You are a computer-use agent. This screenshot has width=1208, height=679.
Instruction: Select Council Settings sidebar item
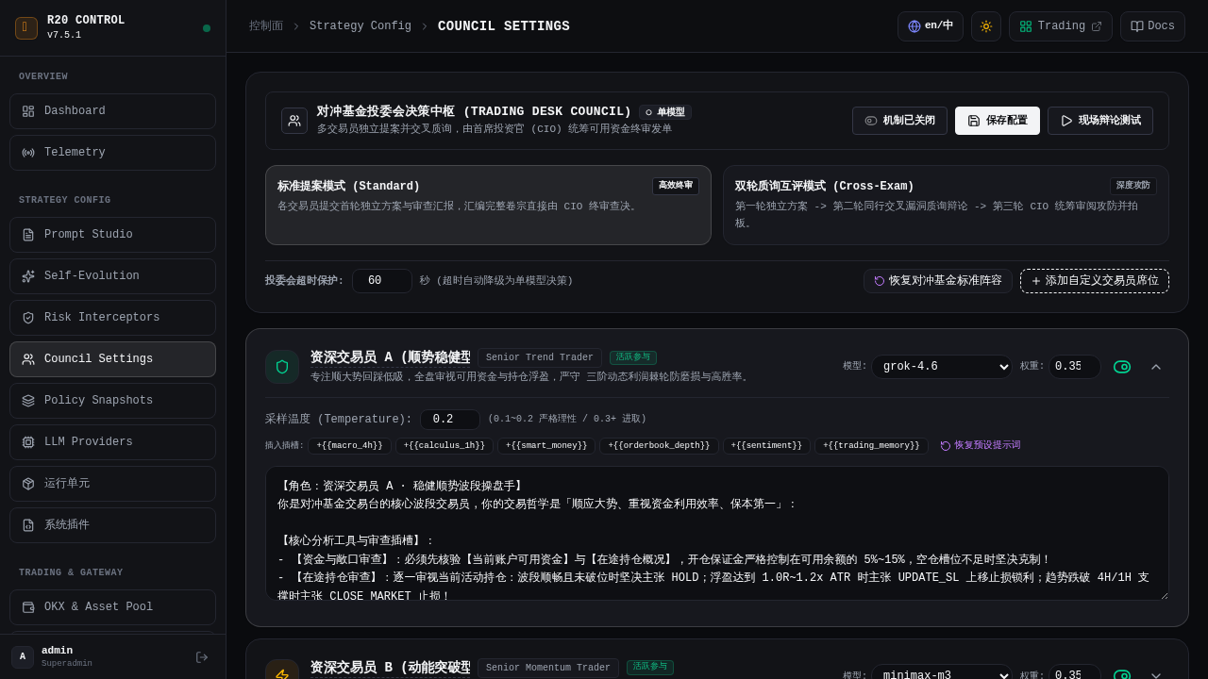(x=112, y=359)
